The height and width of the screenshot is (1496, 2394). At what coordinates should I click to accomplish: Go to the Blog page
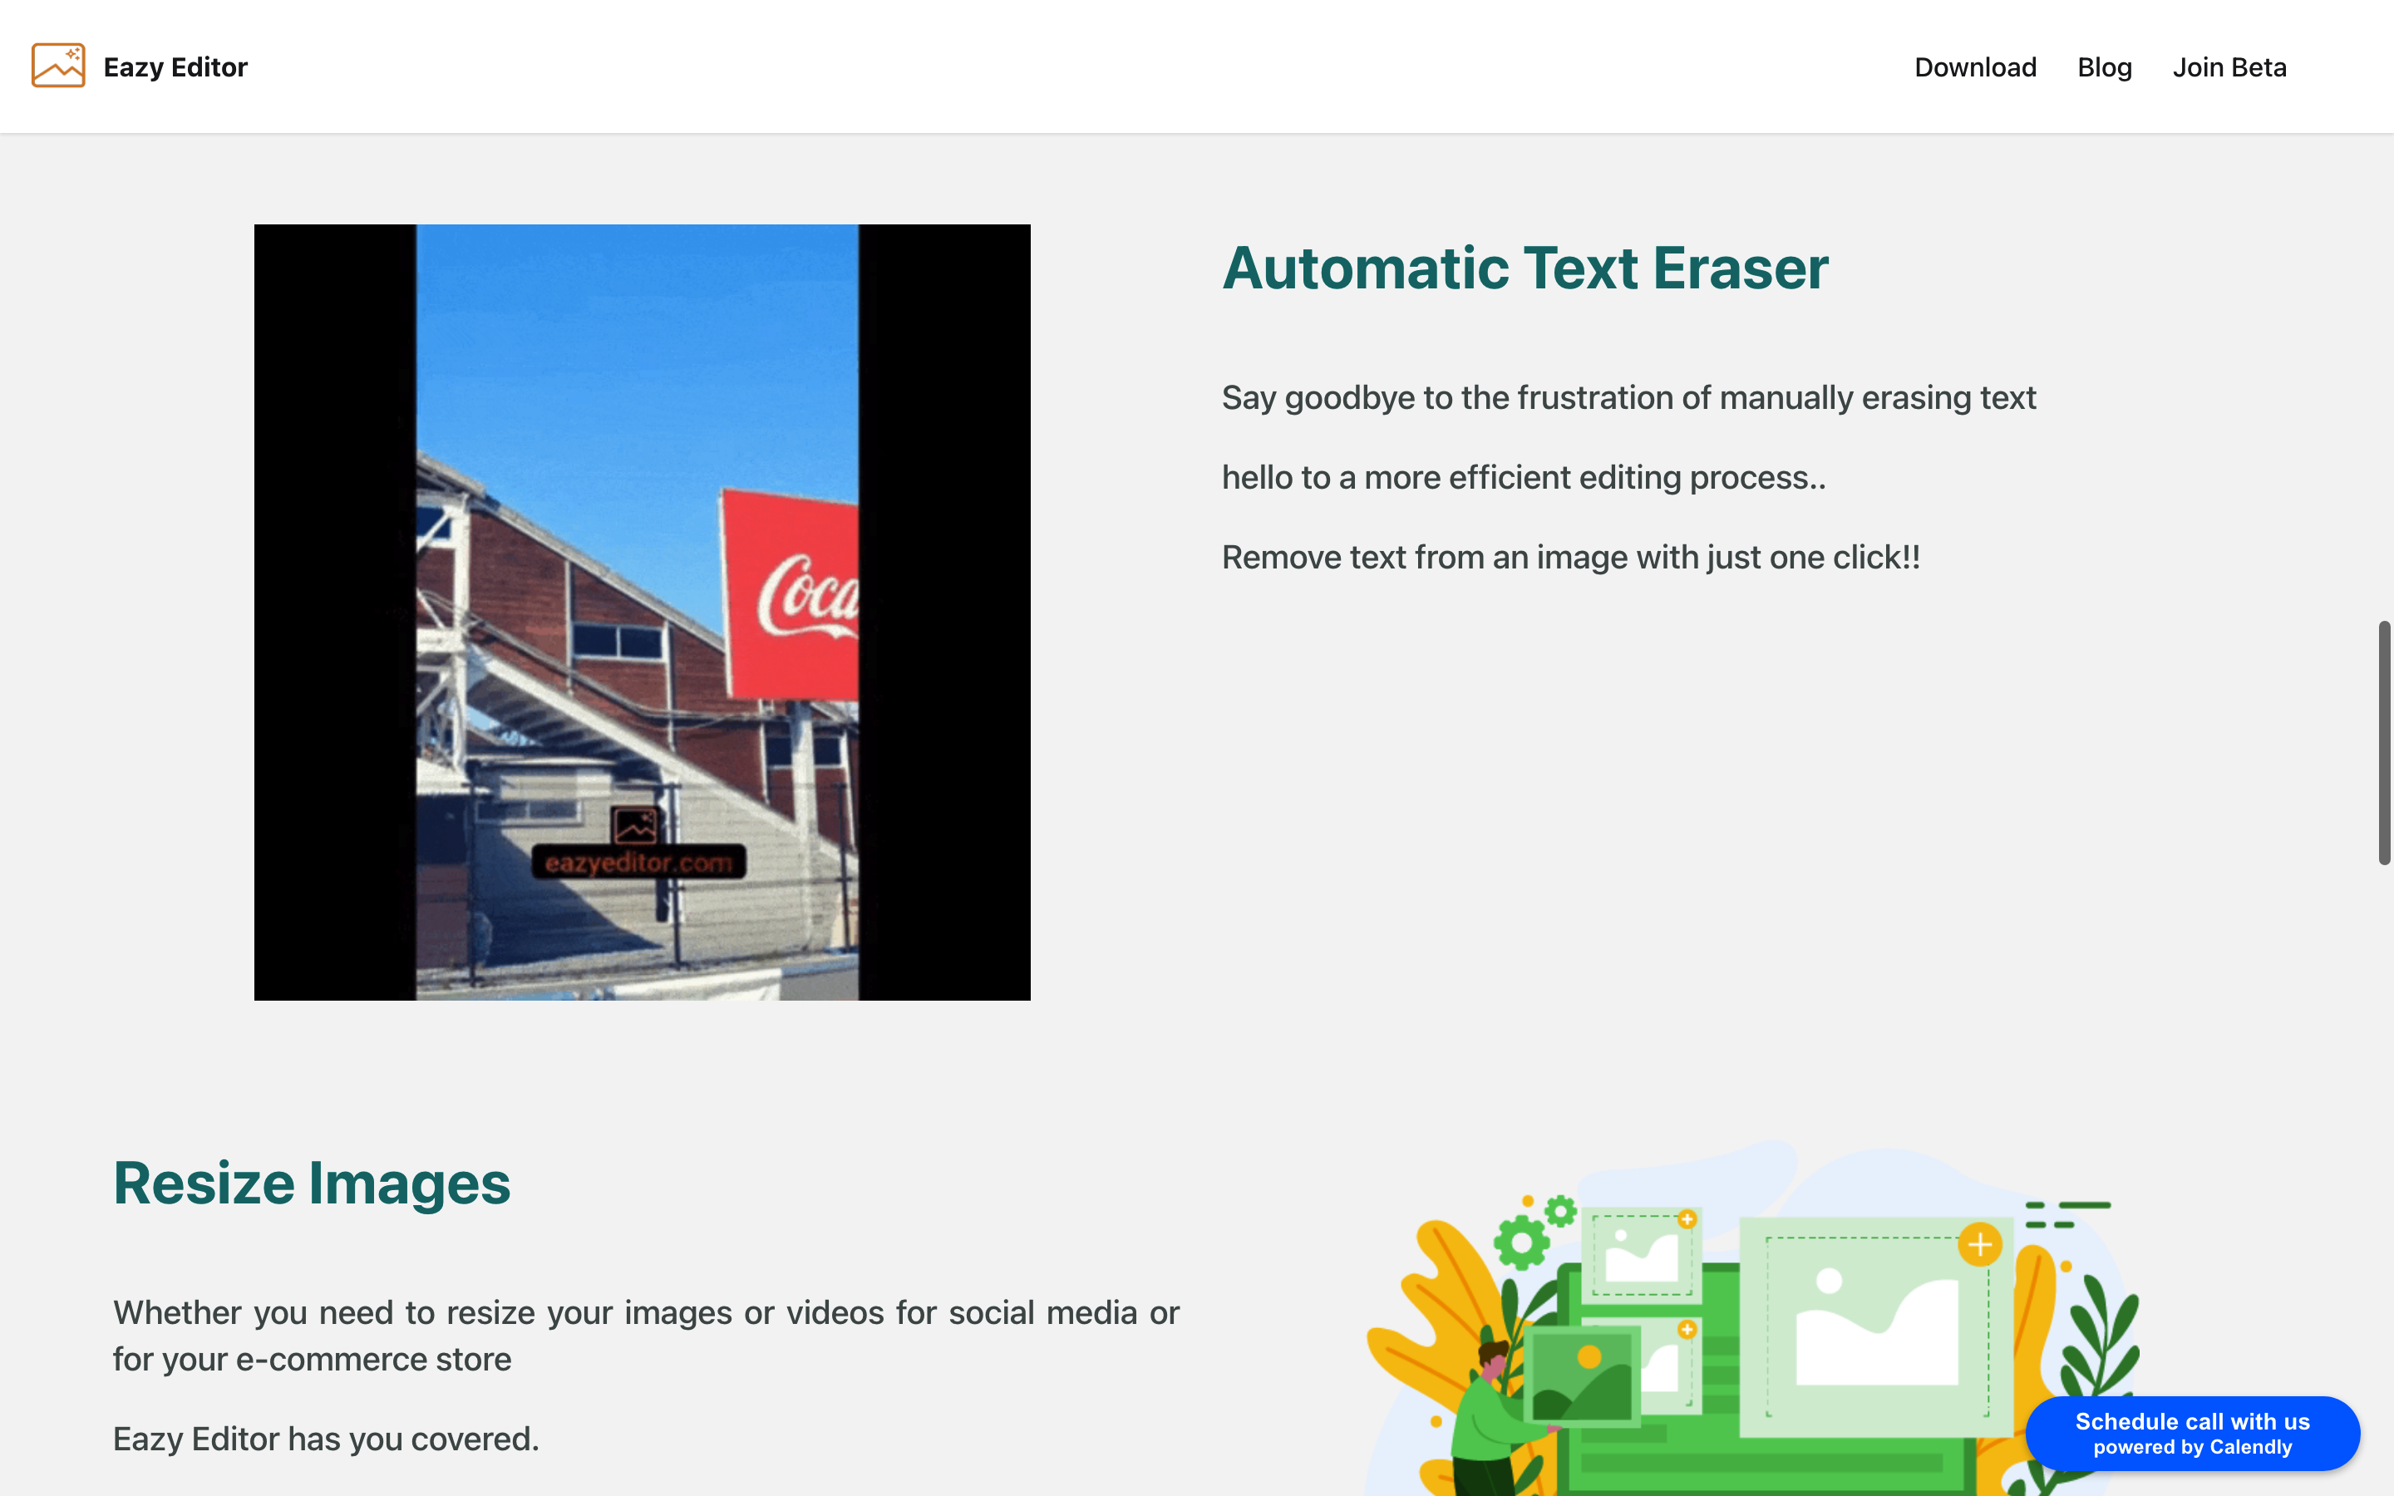(x=2104, y=67)
